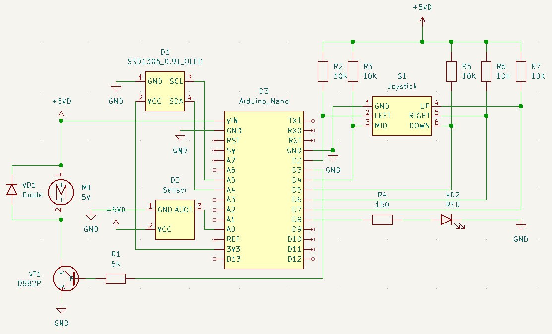Select the Joystick S1 component body
Screen dimensions: 552x334
click(x=402, y=115)
